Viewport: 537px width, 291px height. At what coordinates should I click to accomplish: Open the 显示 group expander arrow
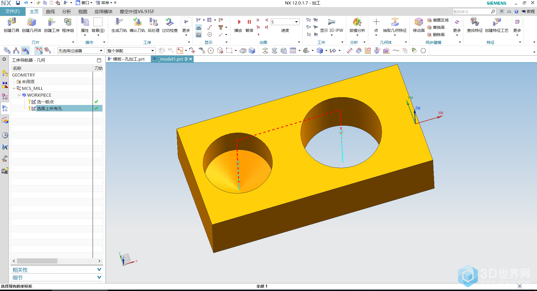pyautogui.click(x=226, y=42)
